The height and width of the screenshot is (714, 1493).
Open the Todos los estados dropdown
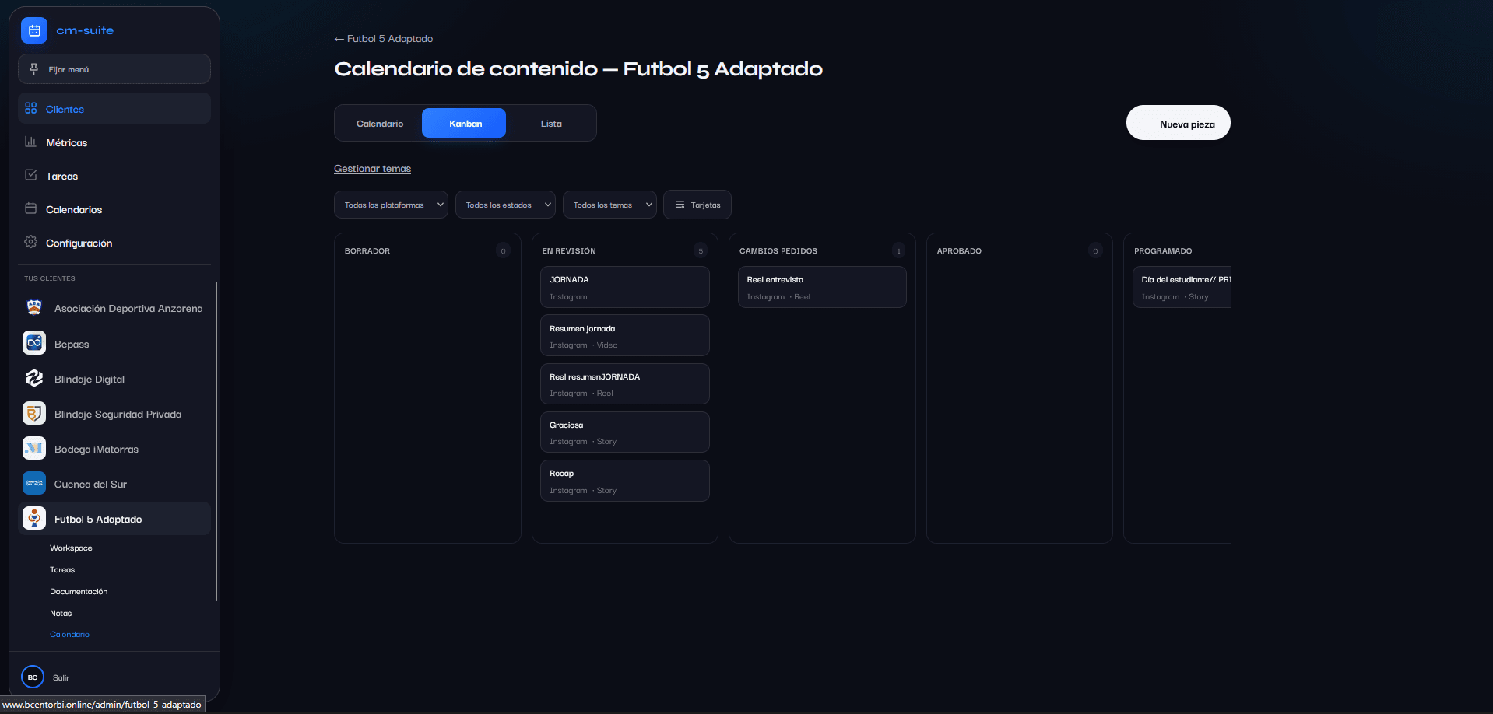[x=505, y=205]
